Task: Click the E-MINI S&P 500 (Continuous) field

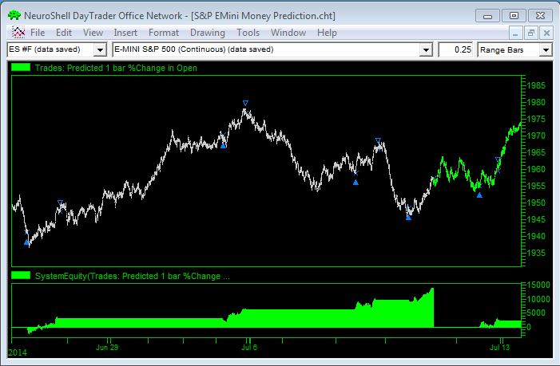Action: [266, 49]
